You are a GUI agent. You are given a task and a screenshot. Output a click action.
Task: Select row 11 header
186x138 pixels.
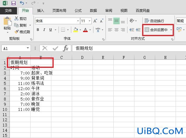coord(5,115)
